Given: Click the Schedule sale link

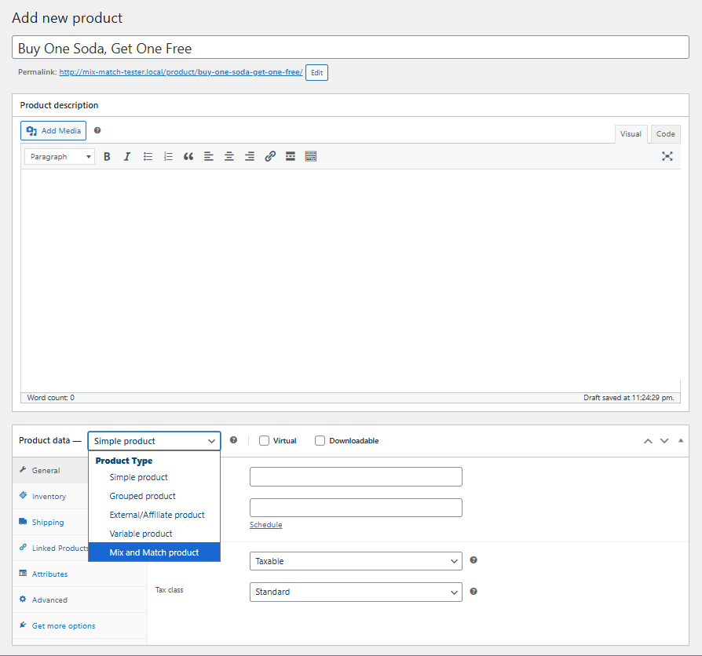Looking at the screenshot, I should tap(266, 524).
